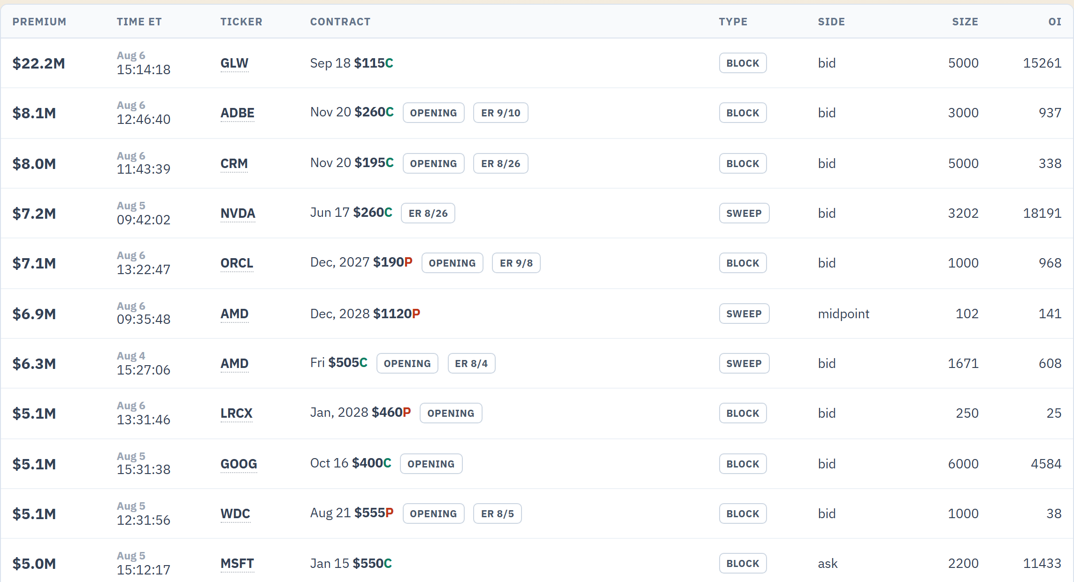Open the CRM ticker link
This screenshot has height=582, width=1074.
[x=234, y=163]
